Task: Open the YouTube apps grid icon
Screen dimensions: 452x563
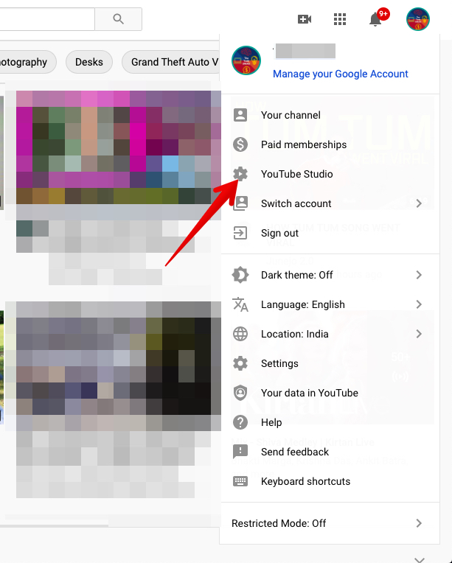Action: click(339, 19)
